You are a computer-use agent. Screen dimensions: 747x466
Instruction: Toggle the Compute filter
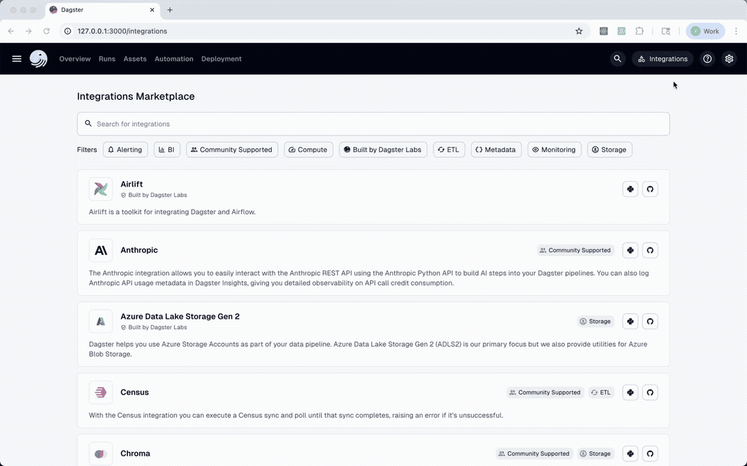[x=308, y=149]
